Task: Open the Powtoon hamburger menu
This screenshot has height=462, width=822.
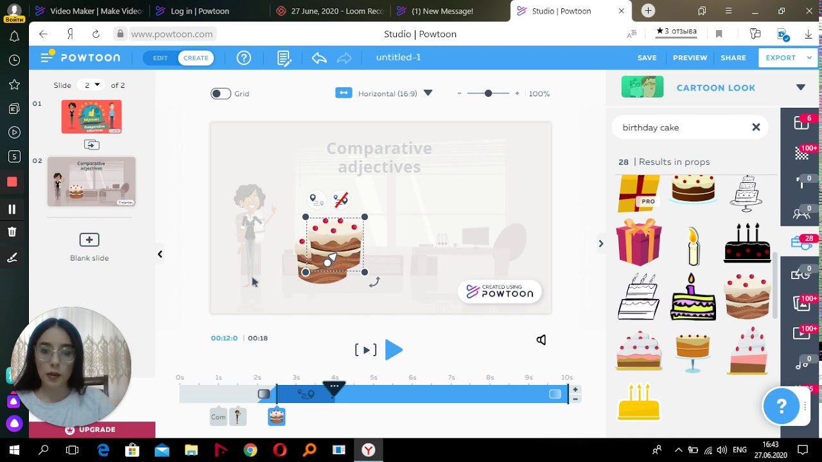Action: 46,58
